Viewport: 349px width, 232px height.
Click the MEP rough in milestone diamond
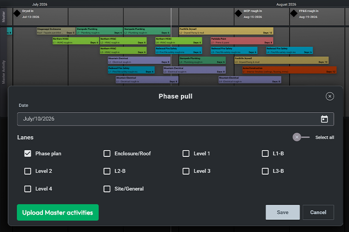(238, 13)
